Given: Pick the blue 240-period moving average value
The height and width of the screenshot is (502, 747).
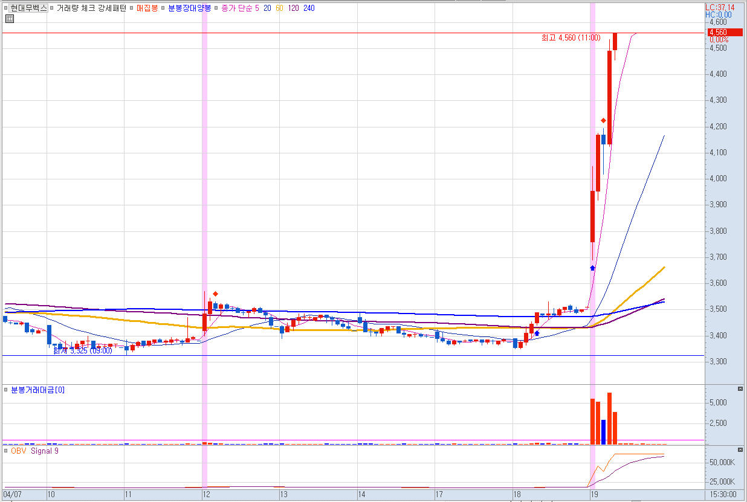Looking at the screenshot, I should (x=309, y=8).
